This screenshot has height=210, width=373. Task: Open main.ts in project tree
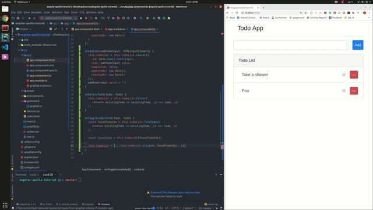[x=31, y=121]
